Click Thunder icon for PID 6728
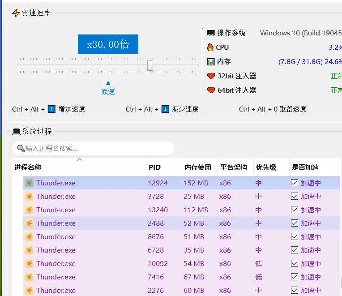The image size is (342, 296). (x=29, y=250)
